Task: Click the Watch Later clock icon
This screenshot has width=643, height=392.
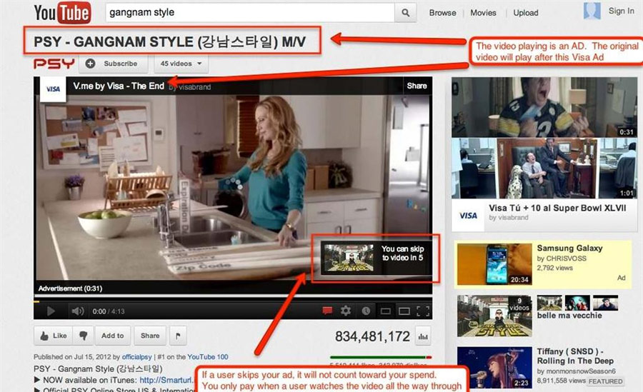Action: [366, 311]
